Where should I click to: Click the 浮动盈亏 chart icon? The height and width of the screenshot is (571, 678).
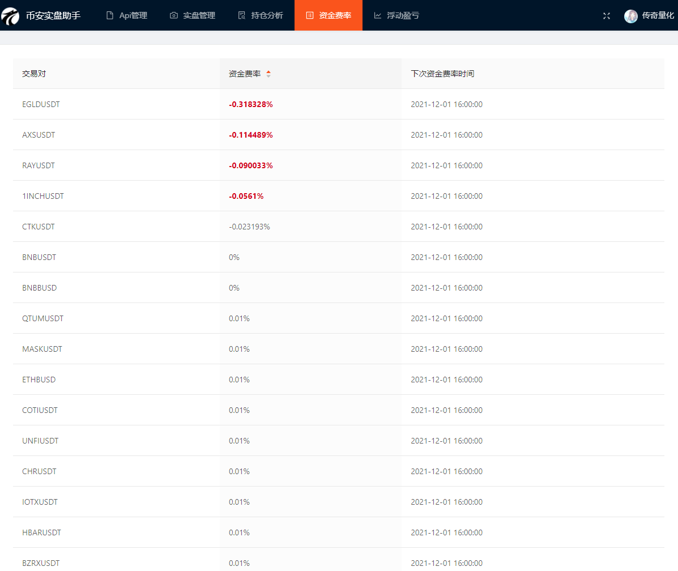(378, 15)
